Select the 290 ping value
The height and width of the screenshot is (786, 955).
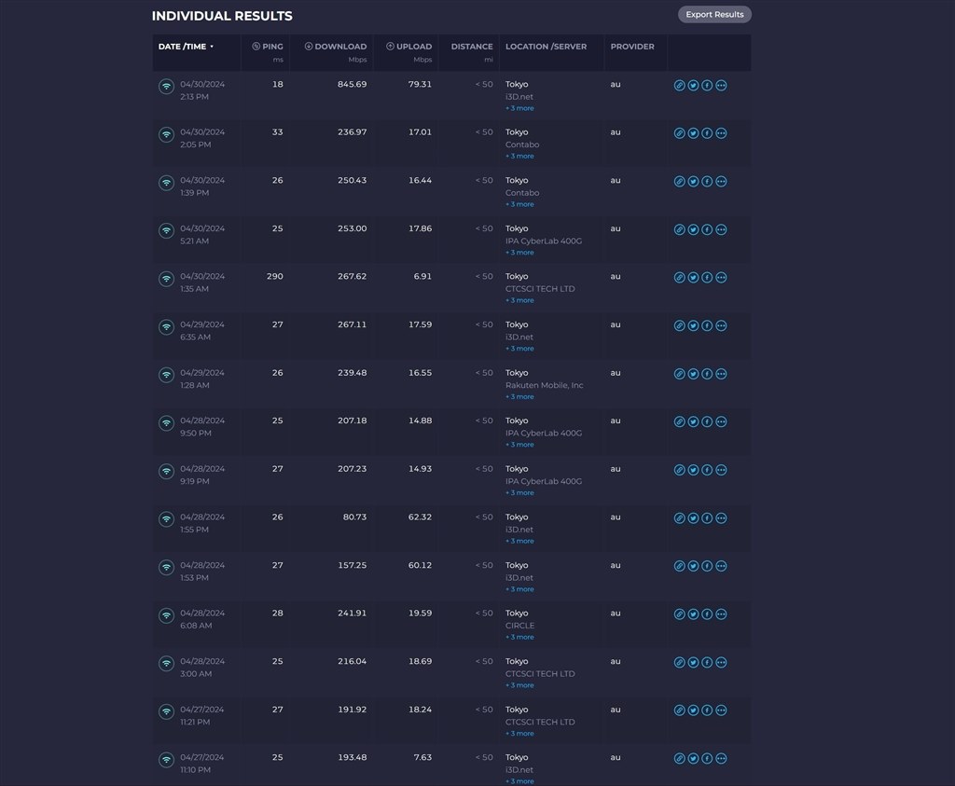(x=275, y=276)
